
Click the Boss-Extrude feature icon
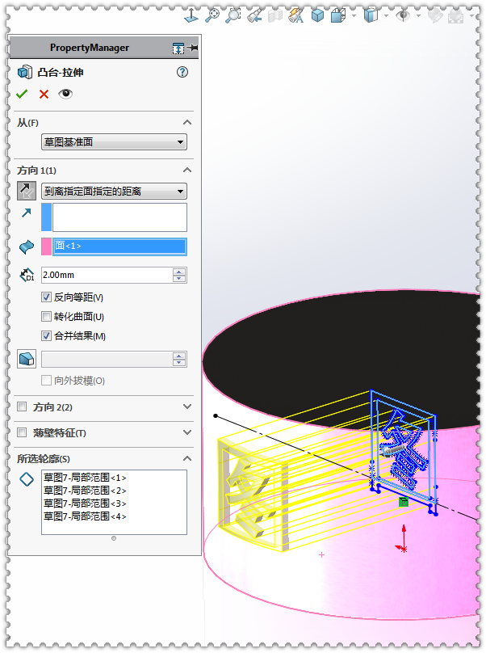pos(24,72)
